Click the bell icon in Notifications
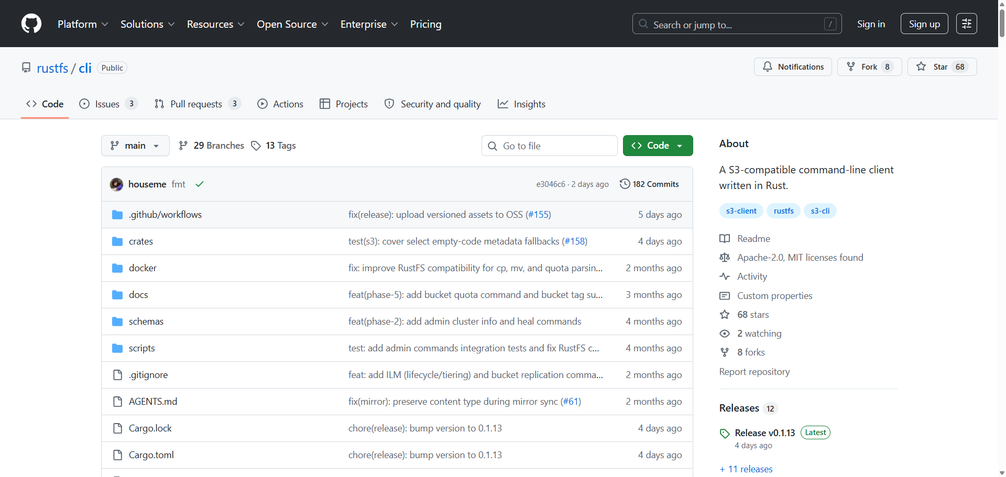This screenshot has width=1006, height=477. click(768, 66)
